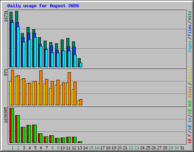
Task: Click day 7 on the date axis
Action: tap(47, 148)
